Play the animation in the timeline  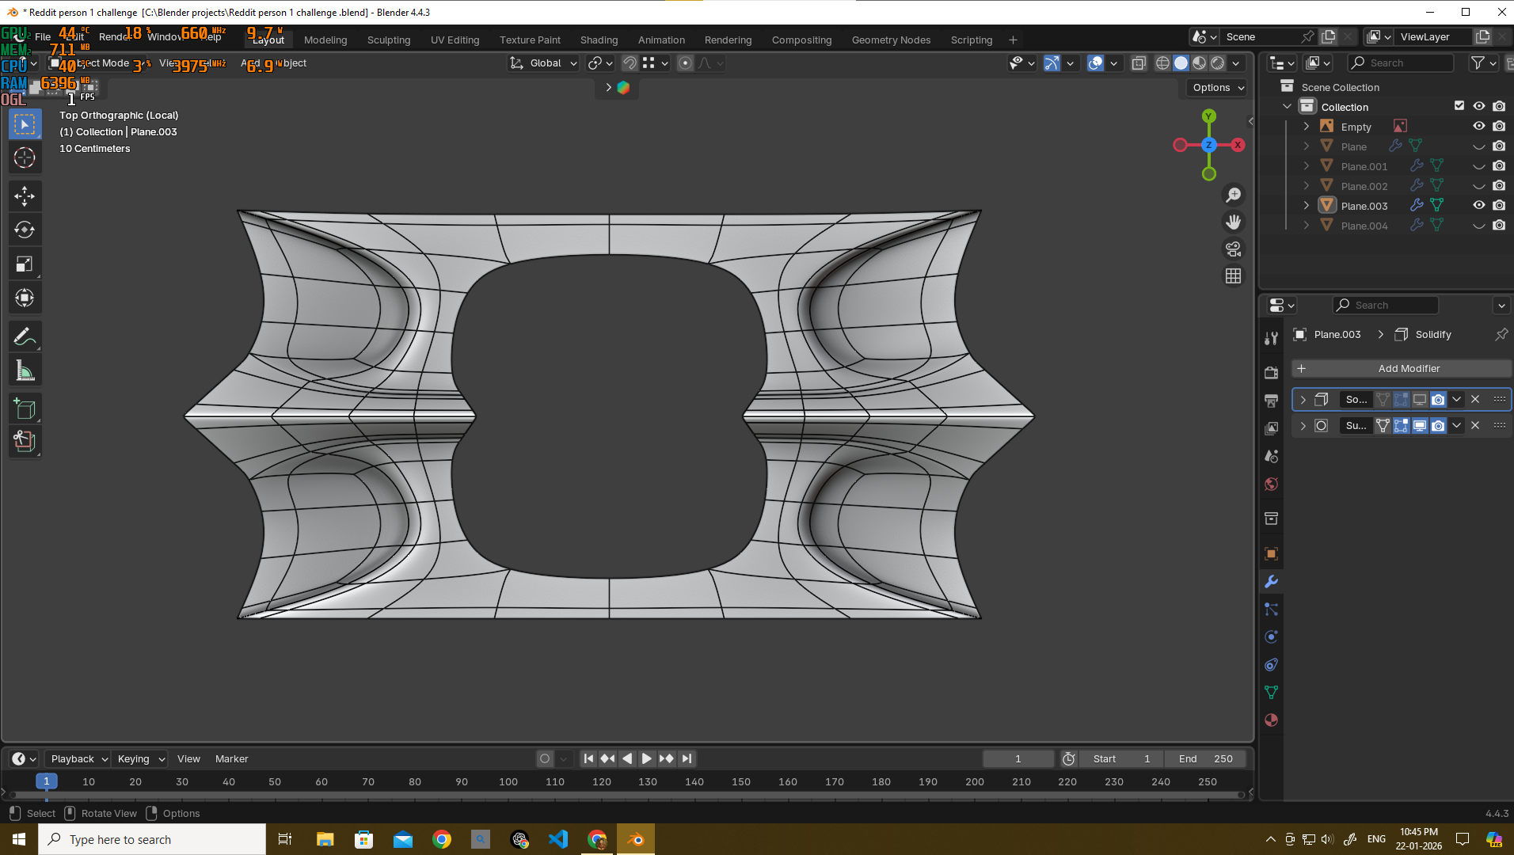coord(646,758)
